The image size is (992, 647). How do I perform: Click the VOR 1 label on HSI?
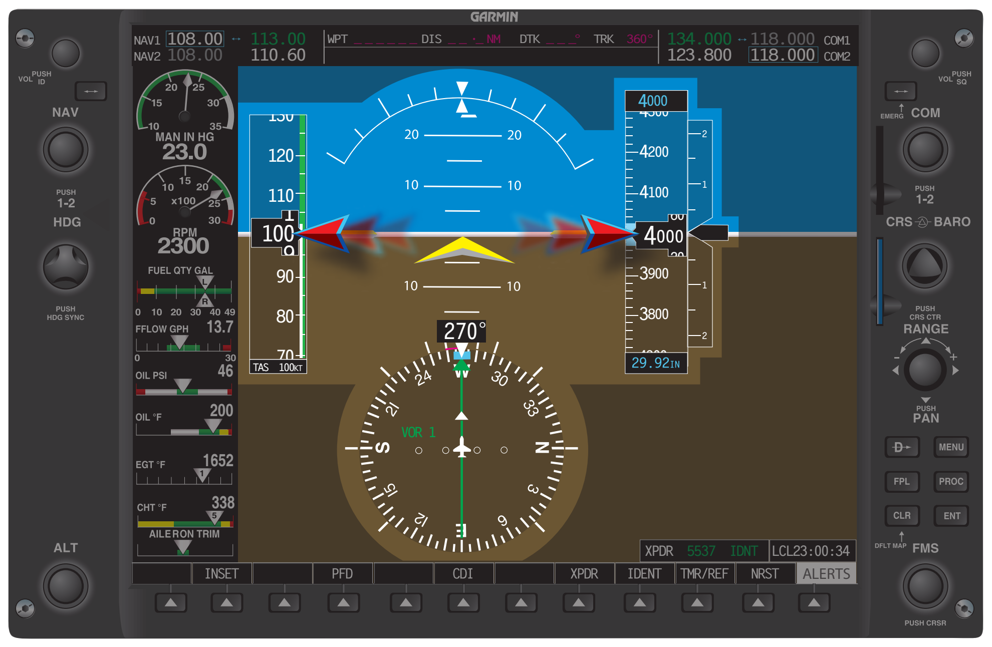(x=418, y=432)
